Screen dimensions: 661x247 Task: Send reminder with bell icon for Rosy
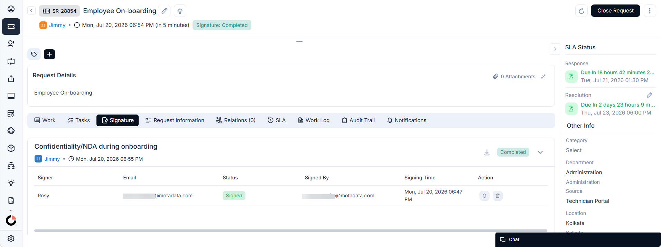tap(484, 196)
